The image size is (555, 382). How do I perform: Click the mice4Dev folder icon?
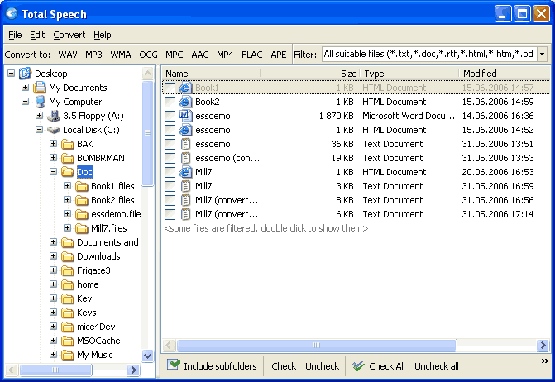[67, 327]
